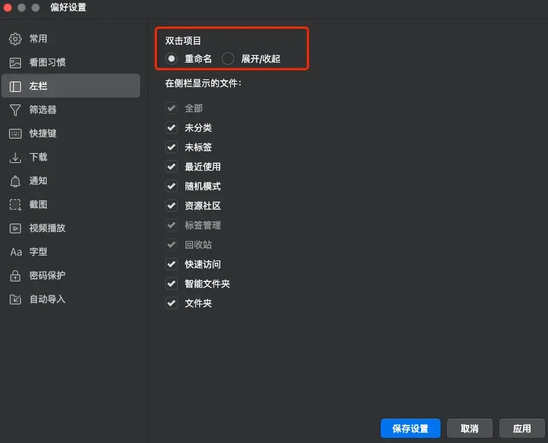Click the image icon beside 看图习惯

pos(15,63)
